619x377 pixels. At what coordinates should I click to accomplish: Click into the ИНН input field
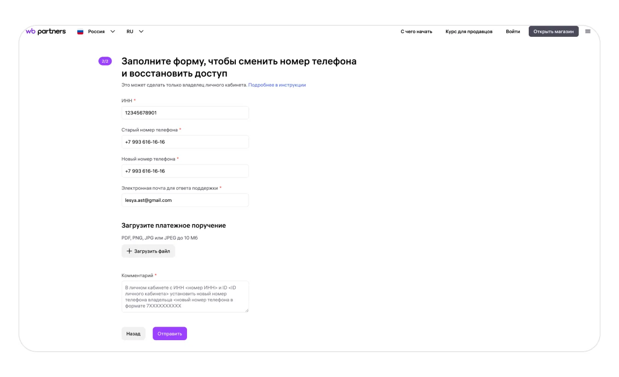tap(185, 113)
